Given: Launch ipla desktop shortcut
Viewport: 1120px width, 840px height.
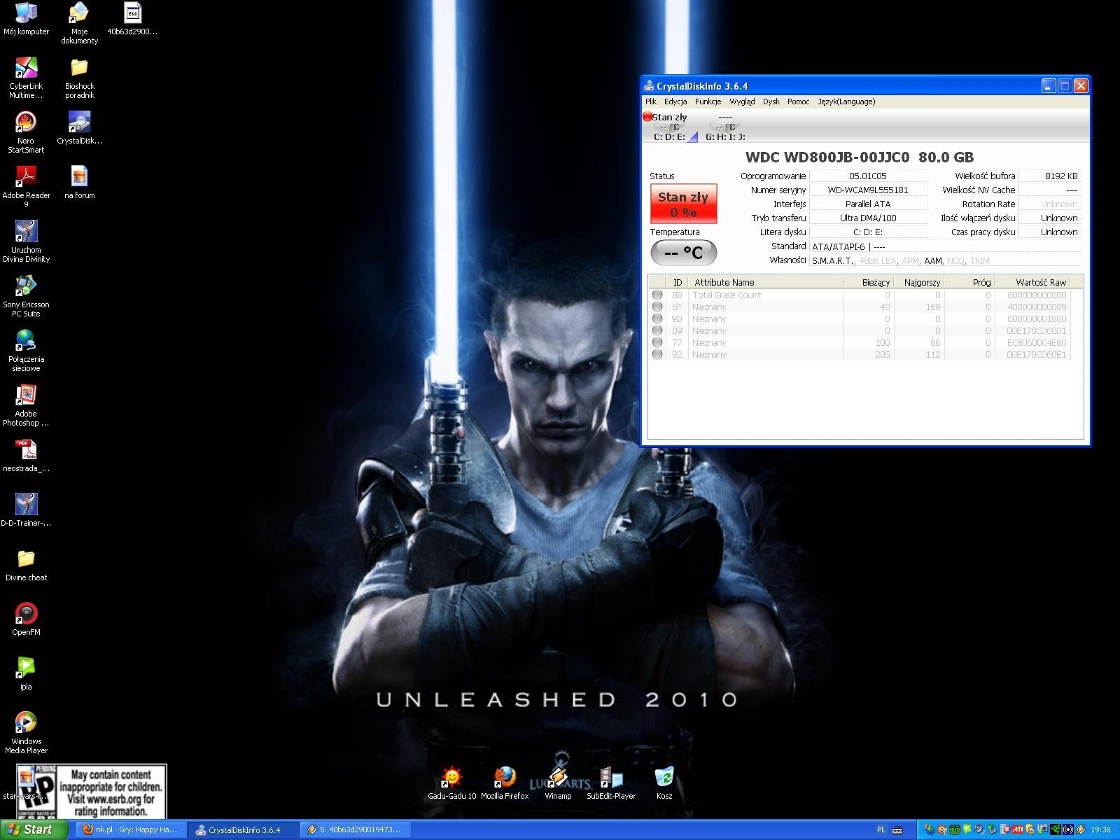Looking at the screenshot, I should click(x=26, y=674).
